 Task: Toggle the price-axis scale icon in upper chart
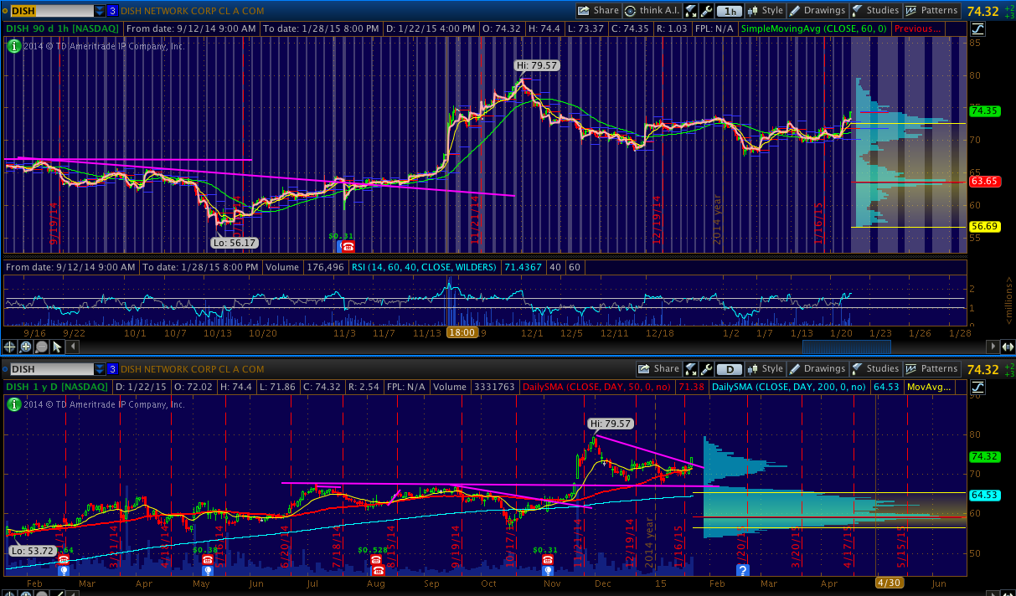[978, 28]
